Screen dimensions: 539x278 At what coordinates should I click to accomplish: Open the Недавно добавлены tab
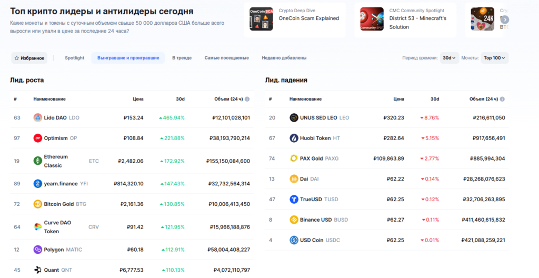tap(284, 58)
